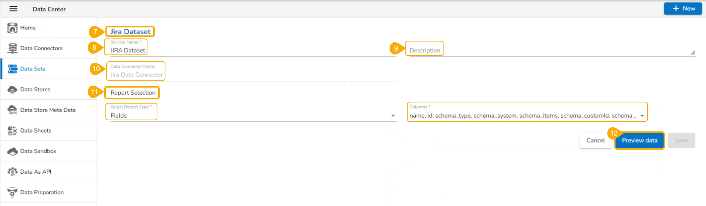Click the Data Sets sidebar icon
Viewport: 706px width, 206px height.
coord(13,69)
